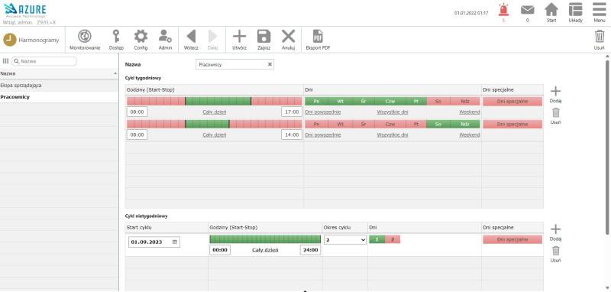Viewport: 611px width, 292px height.
Task: Open Okres cyklu dropdown
Action: click(345, 240)
